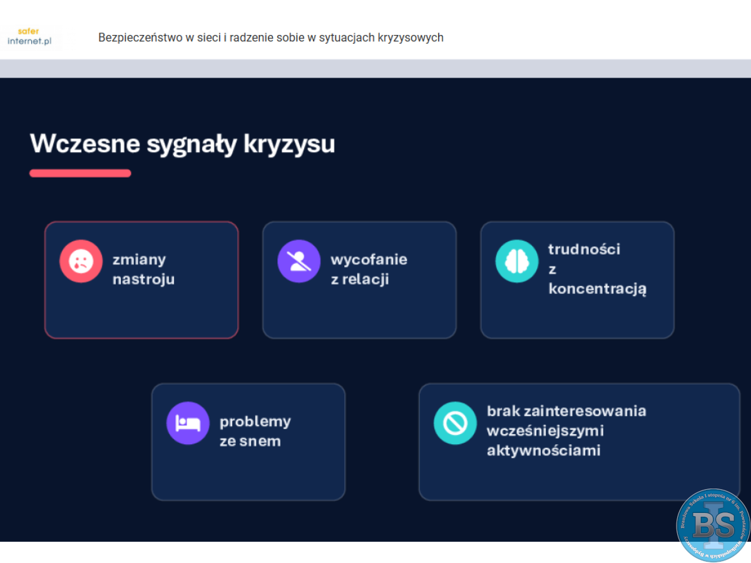Image resolution: width=751 pixels, height=563 pixels.
Task: Click the heading "Wczesne sygnały kryzysu"
Action: [x=182, y=144]
